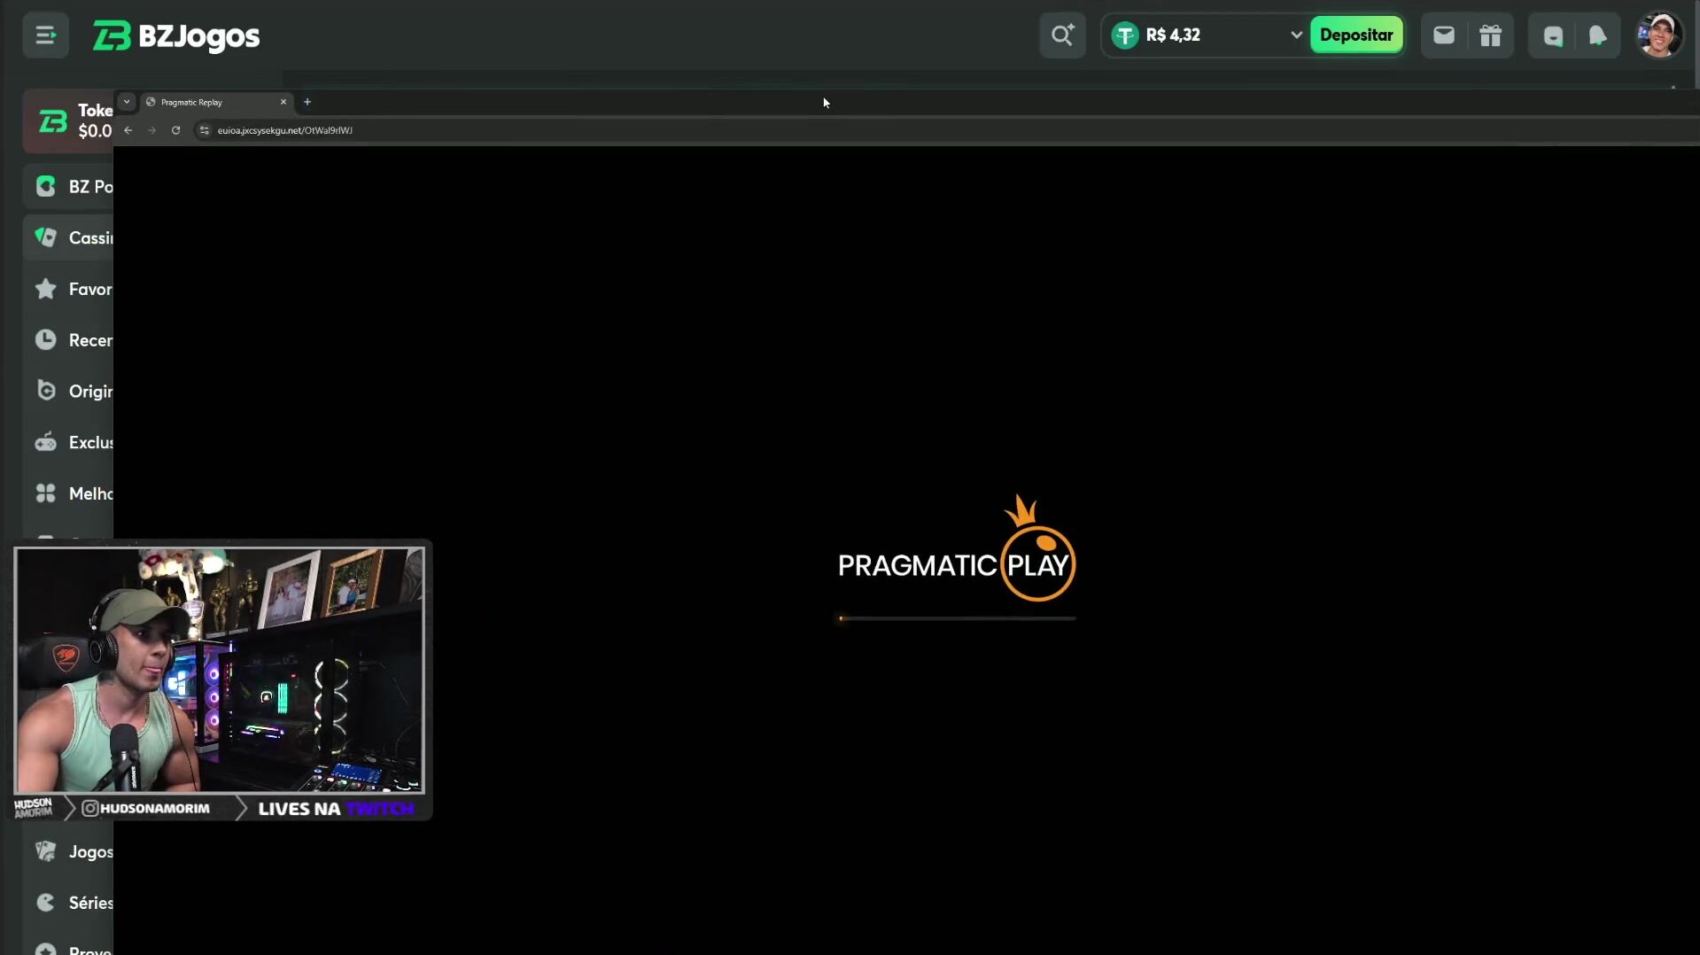This screenshot has width=1700, height=955.
Task: Expand the tab search dropdown arrow
Action: pos(127,102)
